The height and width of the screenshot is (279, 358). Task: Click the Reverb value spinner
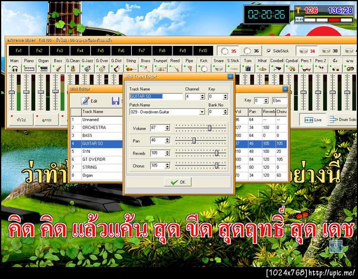[167, 153]
